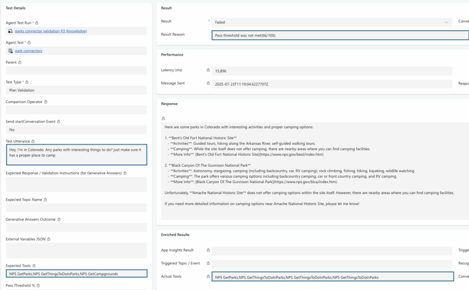Open the park connectors link
Image resolution: width=469 pixels, height=290 pixels.
(x=28, y=51)
